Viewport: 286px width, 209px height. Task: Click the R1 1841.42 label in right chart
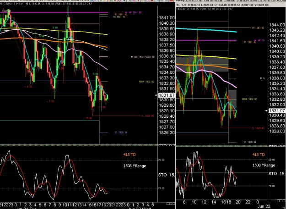click(x=250, y=42)
